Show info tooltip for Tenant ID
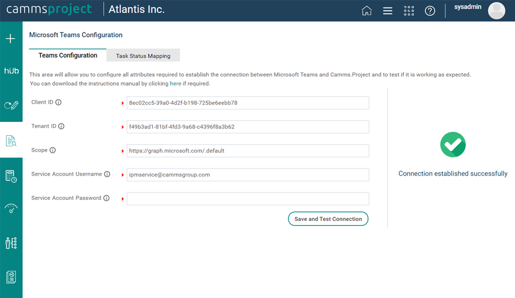 click(x=61, y=126)
